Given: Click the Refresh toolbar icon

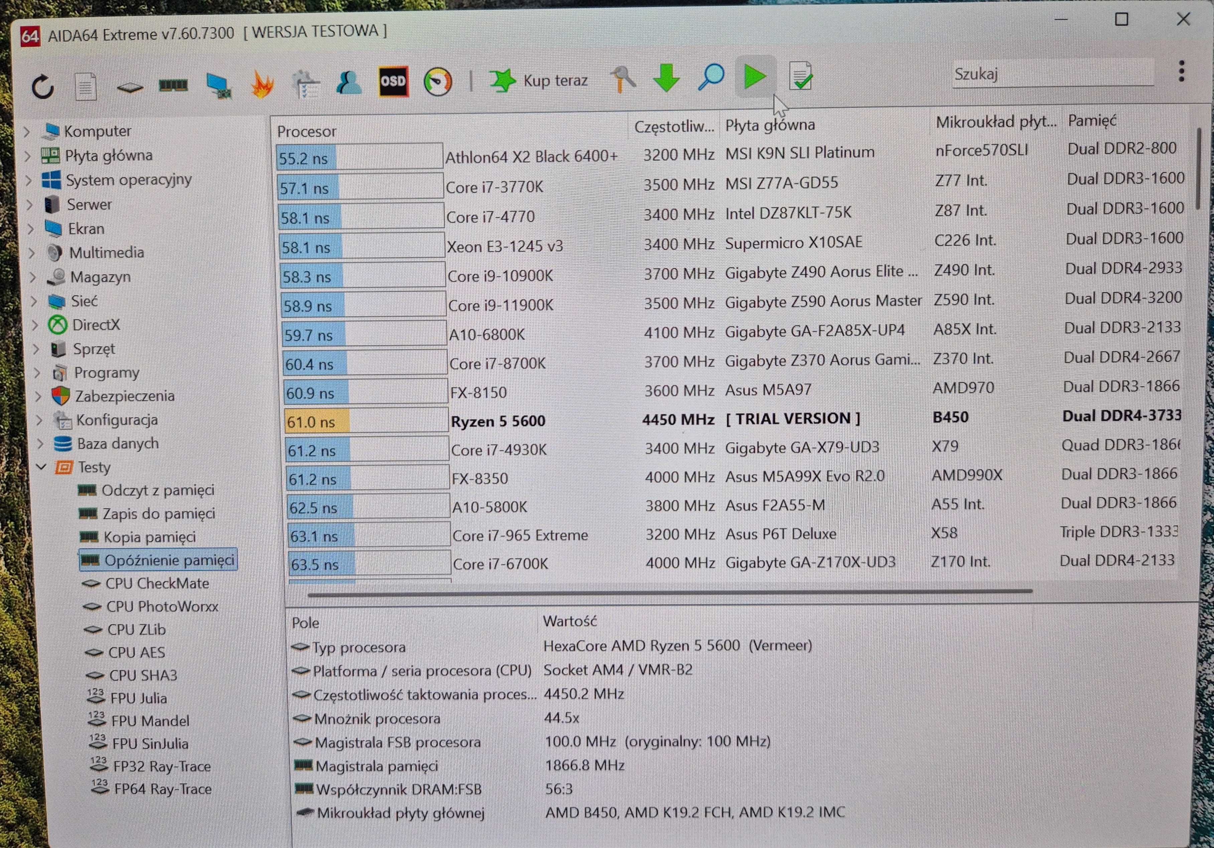Looking at the screenshot, I should click(43, 87).
